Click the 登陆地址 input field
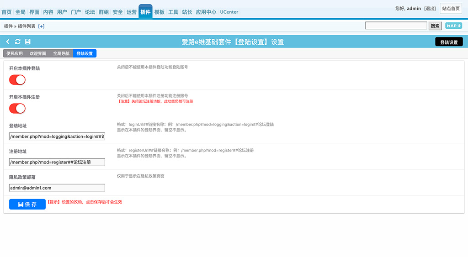This screenshot has height=257, width=468. (x=57, y=136)
